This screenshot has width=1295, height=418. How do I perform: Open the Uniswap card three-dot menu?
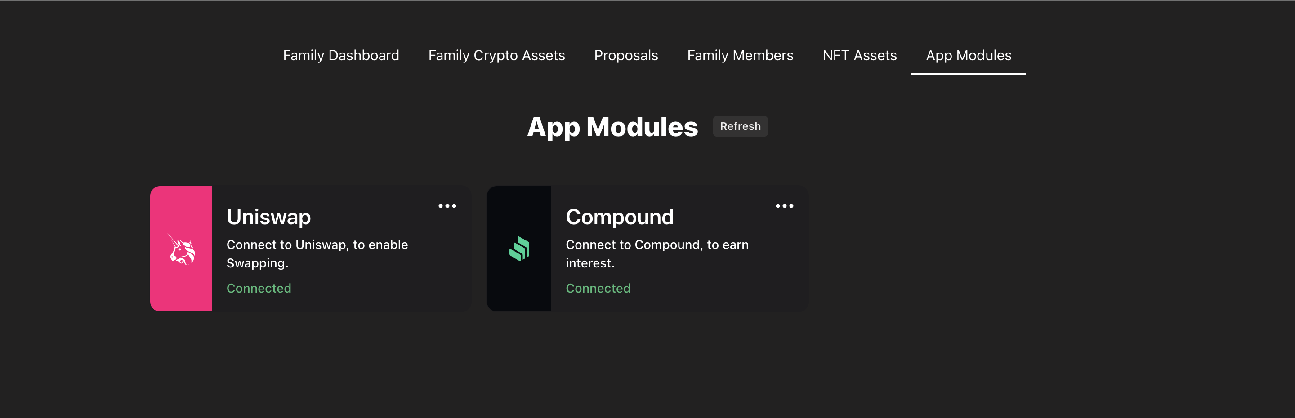coord(447,206)
